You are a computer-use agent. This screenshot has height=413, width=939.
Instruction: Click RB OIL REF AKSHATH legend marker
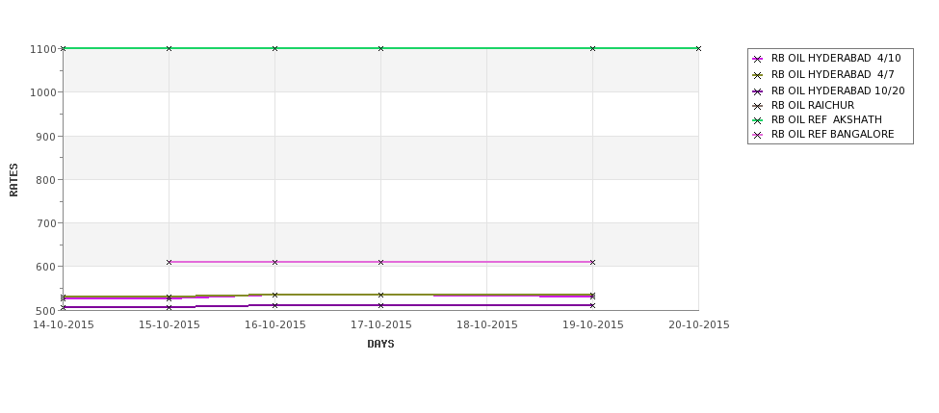tap(758, 120)
